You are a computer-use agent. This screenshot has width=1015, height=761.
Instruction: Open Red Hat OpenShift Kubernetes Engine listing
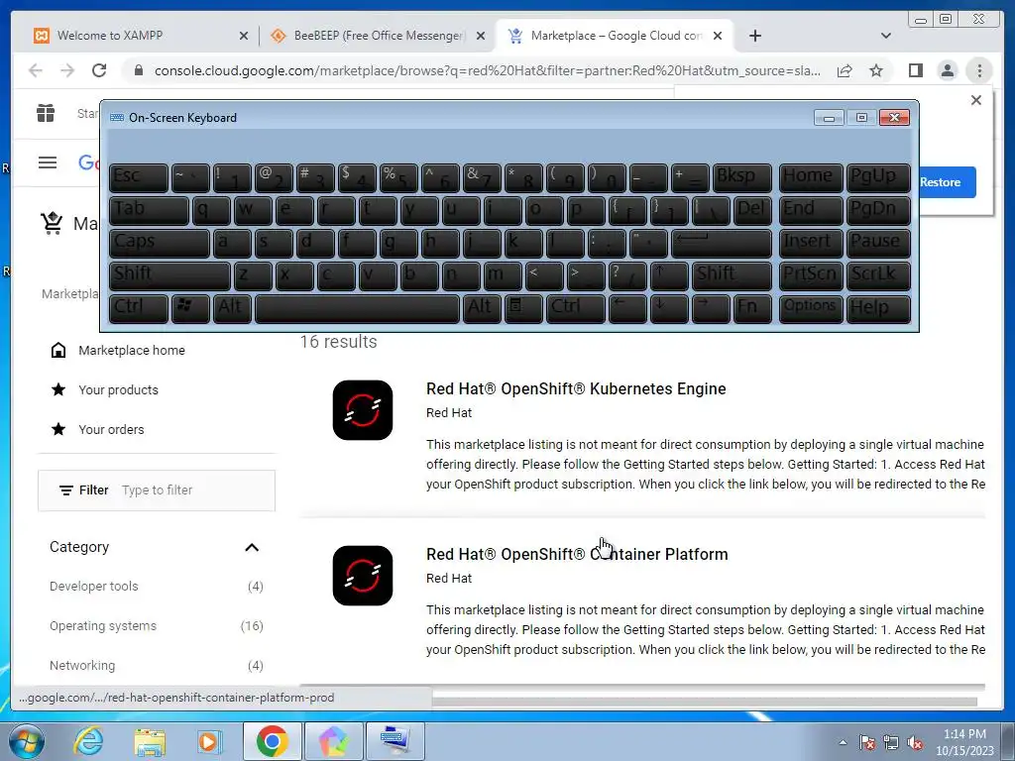[x=576, y=388]
